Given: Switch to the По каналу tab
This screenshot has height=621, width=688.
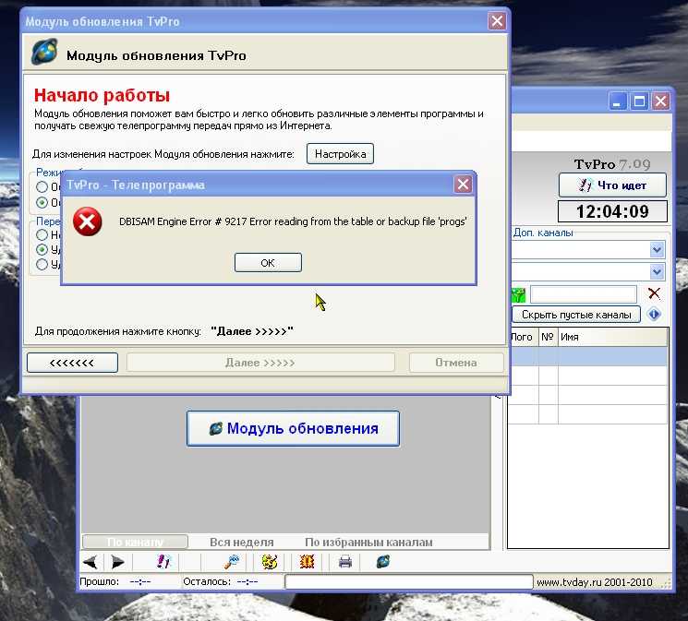Looking at the screenshot, I should click(135, 542).
